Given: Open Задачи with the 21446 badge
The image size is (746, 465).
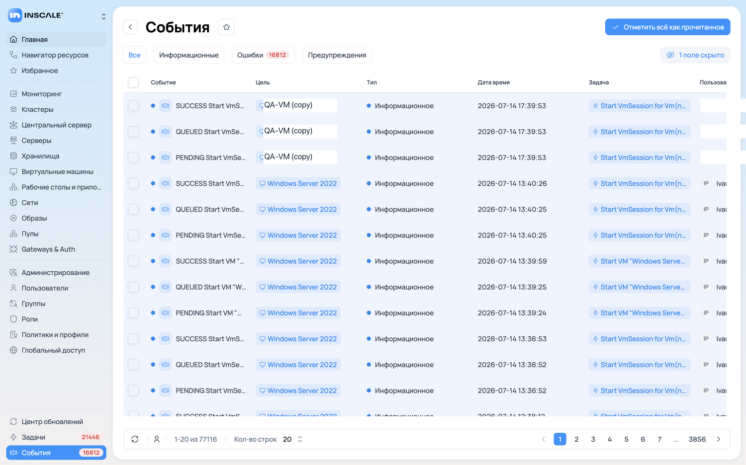Looking at the screenshot, I should coord(56,437).
